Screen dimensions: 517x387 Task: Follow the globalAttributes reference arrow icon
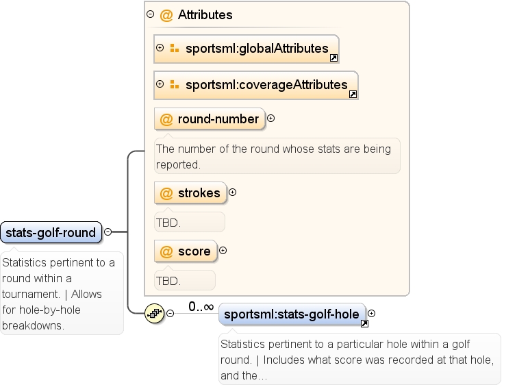333,58
